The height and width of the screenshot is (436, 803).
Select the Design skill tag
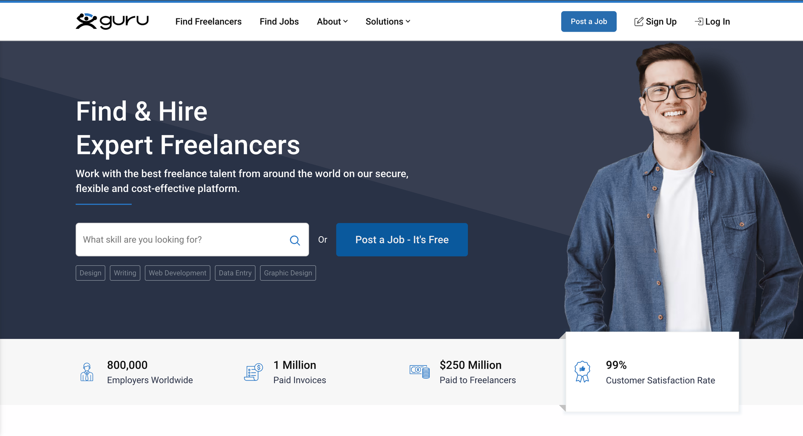pyautogui.click(x=90, y=273)
